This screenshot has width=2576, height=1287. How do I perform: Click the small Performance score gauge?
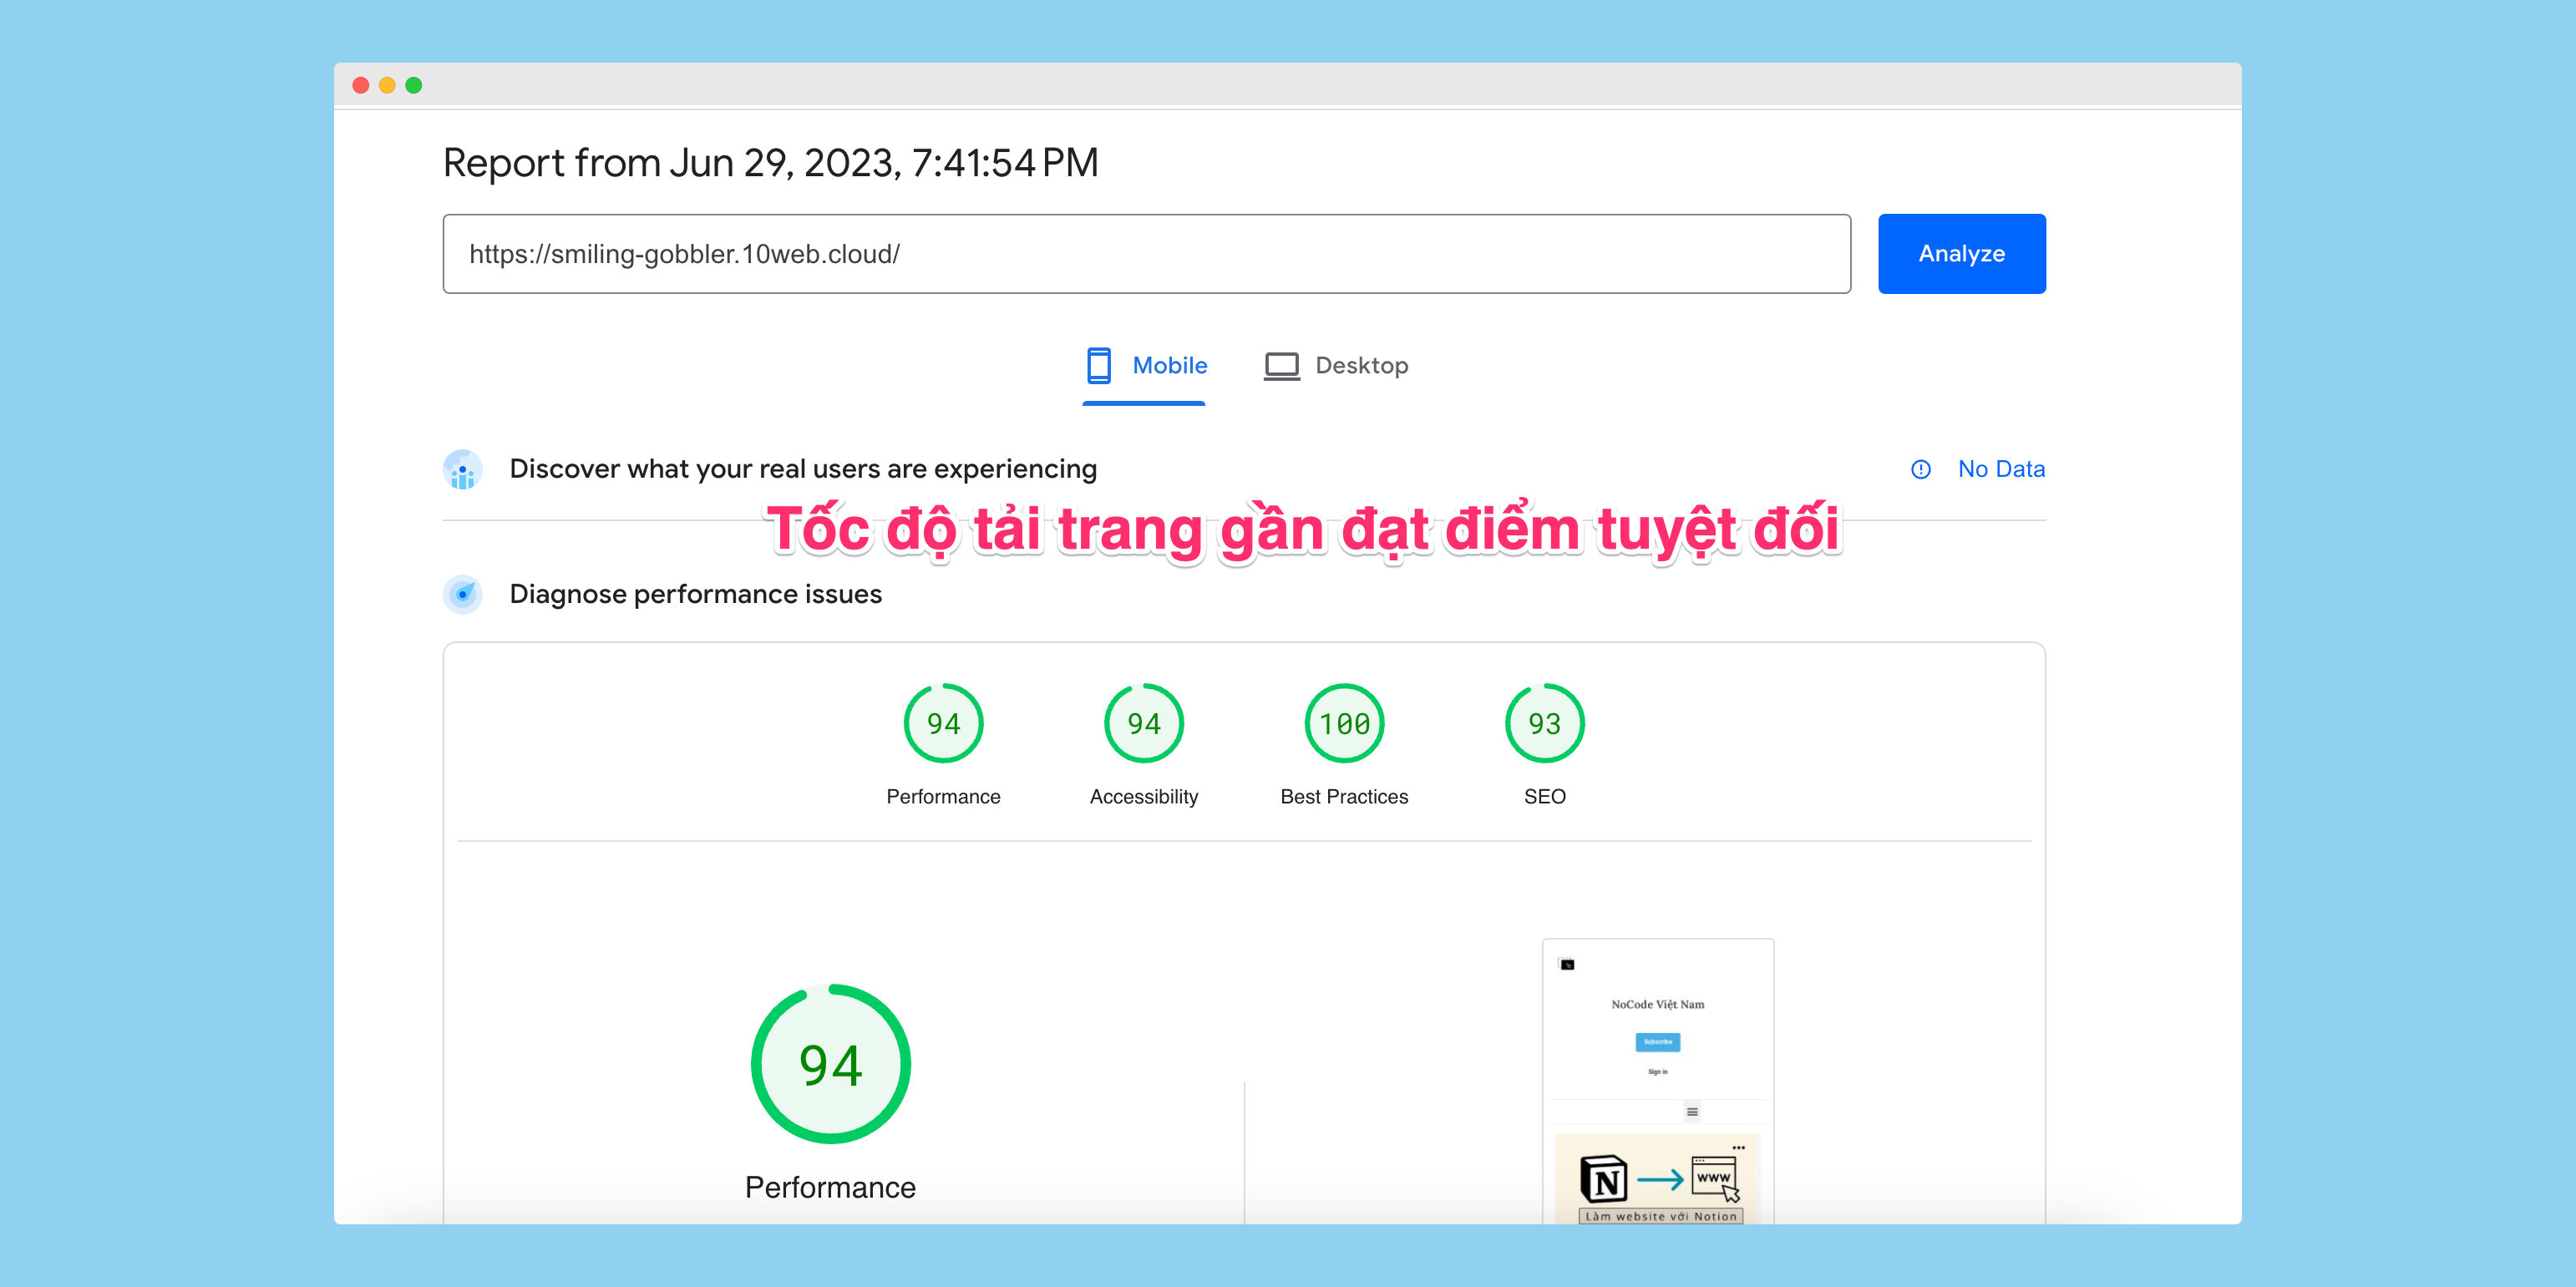click(x=943, y=723)
